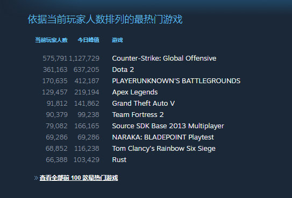This screenshot has height=198, width=292.
Task: Open Counter-Strike: Global Offensive game link
Action: click(164, 58)
